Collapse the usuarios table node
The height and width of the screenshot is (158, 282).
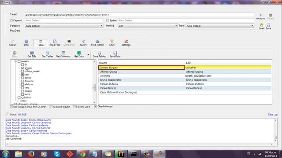pos(15,61)
